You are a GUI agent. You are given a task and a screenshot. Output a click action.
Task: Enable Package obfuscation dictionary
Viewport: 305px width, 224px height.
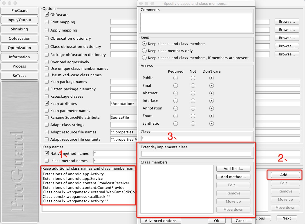pyautogui.click(x=47, y=55)
